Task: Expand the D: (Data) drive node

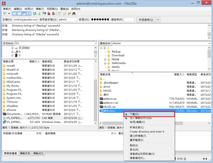Action: click(x=13, y=48)
